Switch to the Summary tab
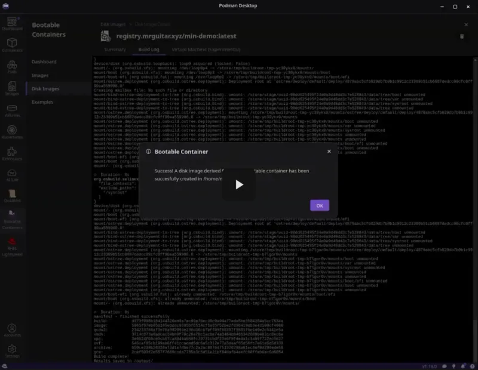The width and height of the screenshot is (478, 370). pyautogui.click(x=115, y=50)
